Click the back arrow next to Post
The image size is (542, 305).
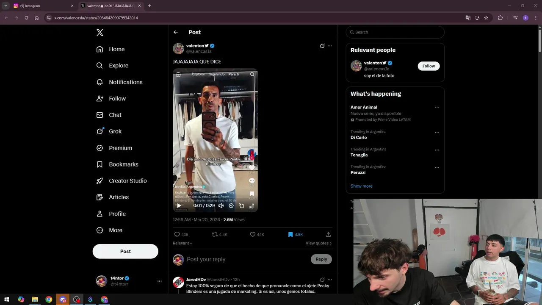(176, 32)
